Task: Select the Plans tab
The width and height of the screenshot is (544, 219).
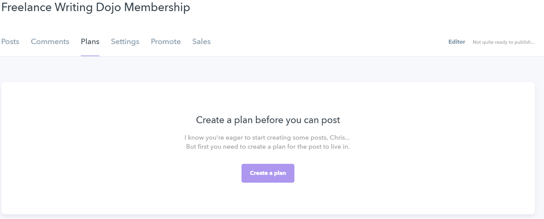Action: point(90,42)
